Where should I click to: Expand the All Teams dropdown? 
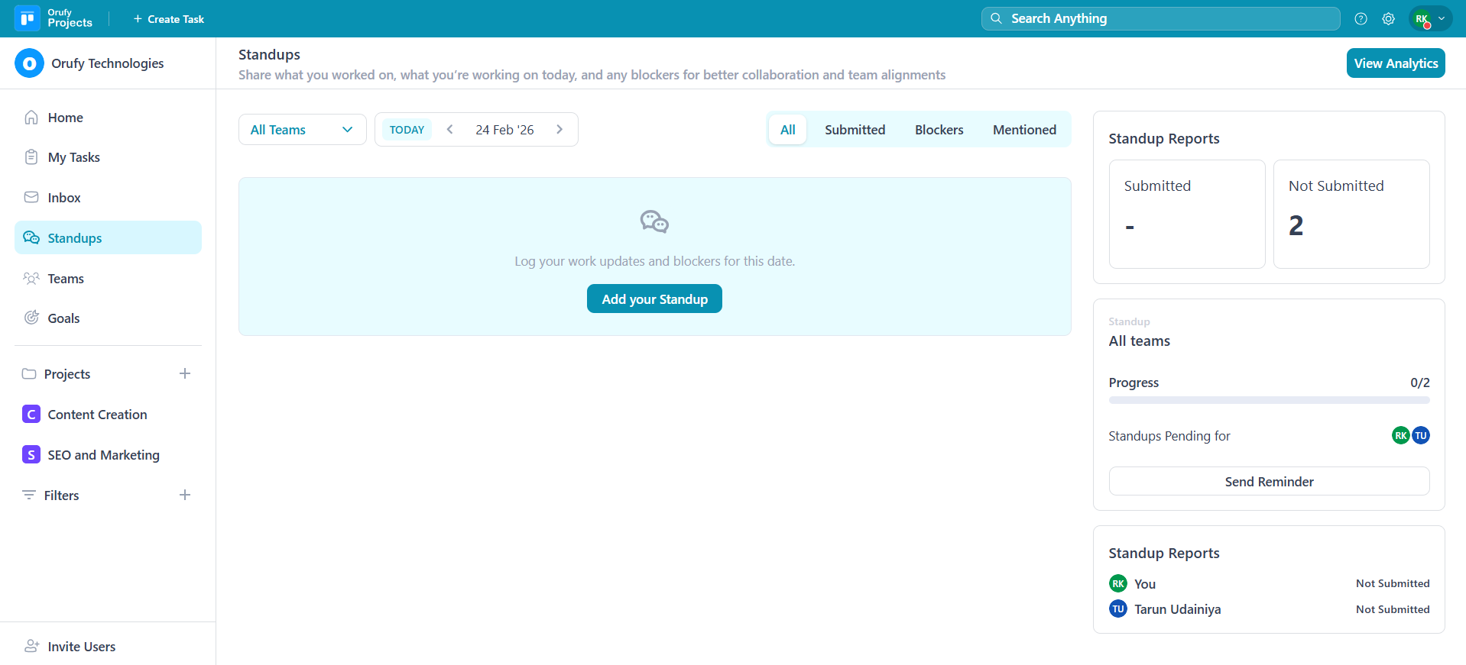coord(302,130)
